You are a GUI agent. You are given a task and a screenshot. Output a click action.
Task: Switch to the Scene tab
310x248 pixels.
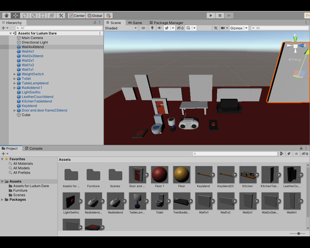114,23
